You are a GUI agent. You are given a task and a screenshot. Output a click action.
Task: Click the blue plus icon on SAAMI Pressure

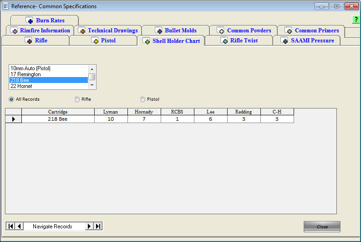pyautogui.click(x=285, y=40)
